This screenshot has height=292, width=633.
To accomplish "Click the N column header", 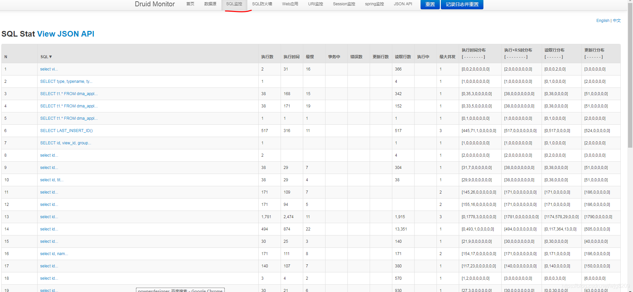I will pyautogui.click(x=6, y=57).
